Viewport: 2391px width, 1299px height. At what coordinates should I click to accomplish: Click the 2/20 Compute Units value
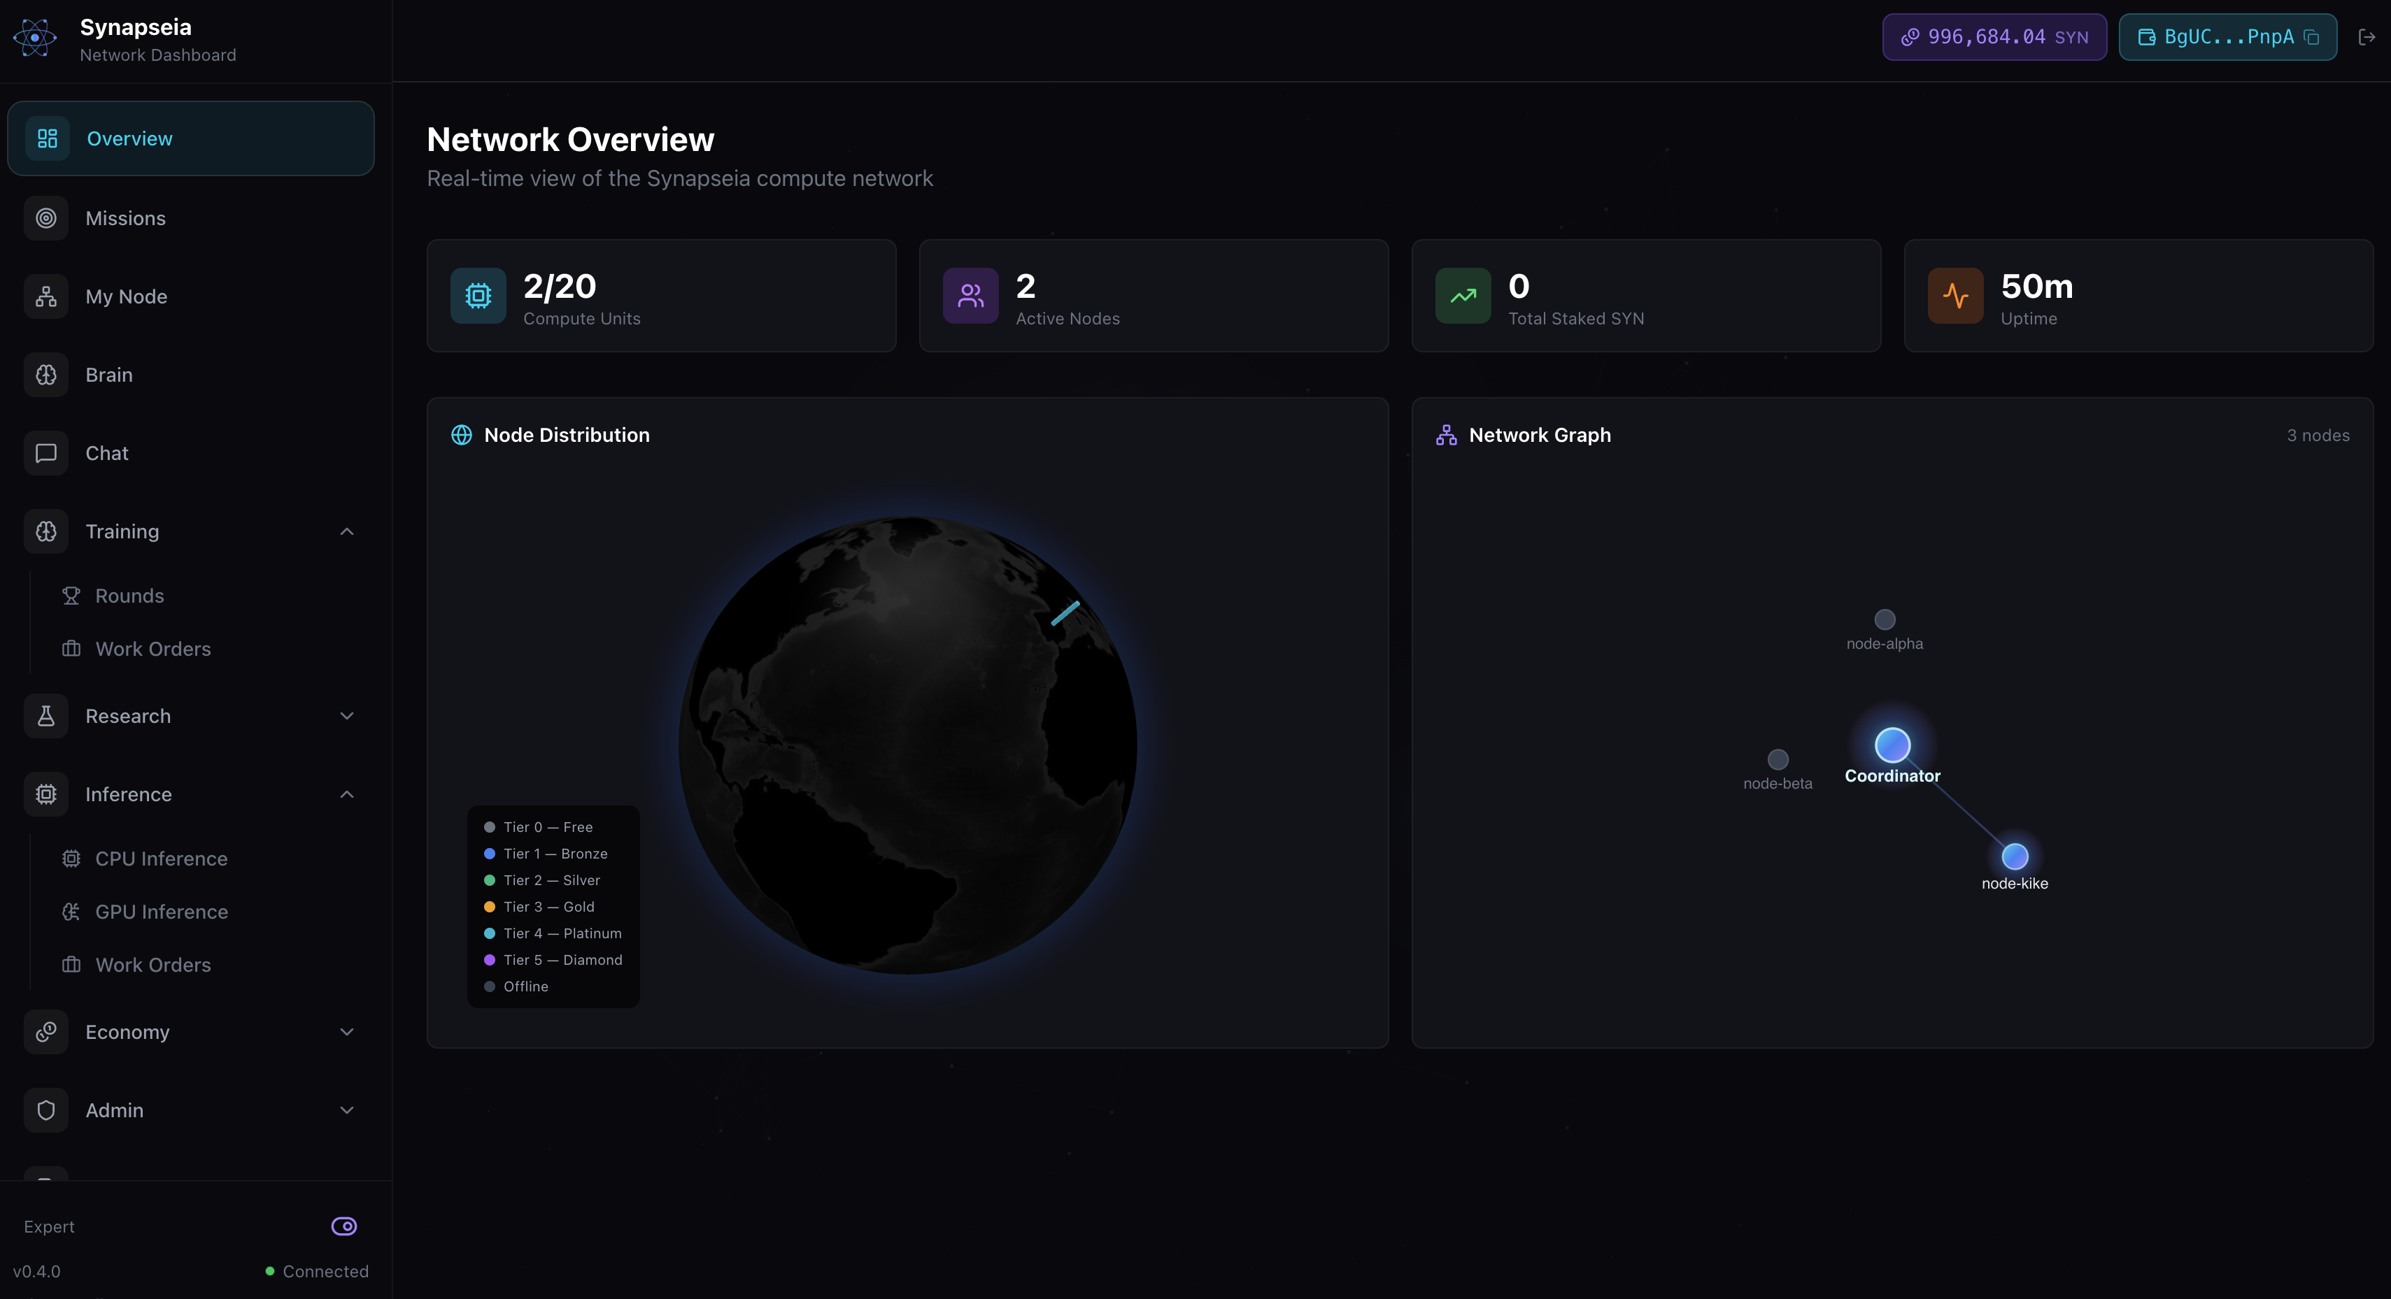point(560,286)
